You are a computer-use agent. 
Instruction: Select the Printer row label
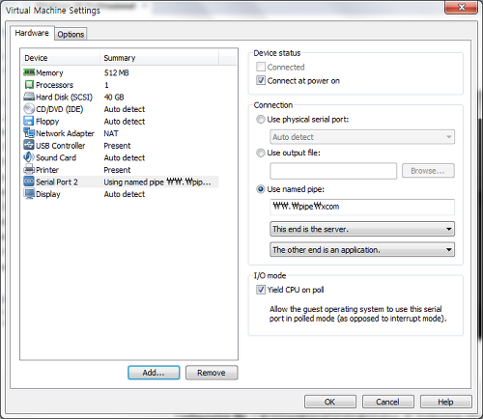[x=47, y=170]
